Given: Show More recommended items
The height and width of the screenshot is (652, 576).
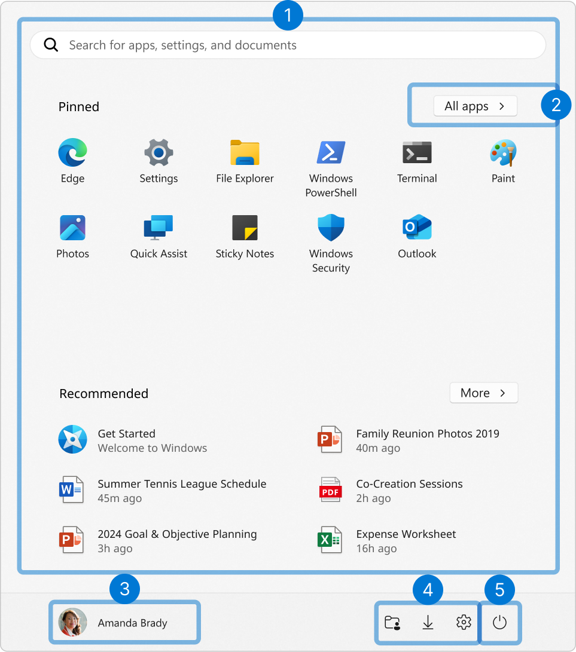Looking at the screenshot, I should tap(484, 393).
